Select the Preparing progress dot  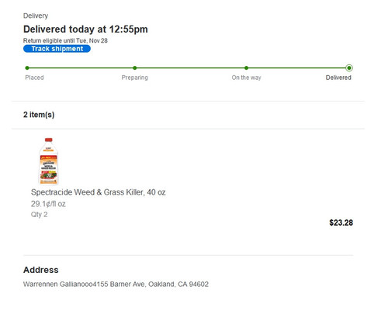[x=135, y=68]
